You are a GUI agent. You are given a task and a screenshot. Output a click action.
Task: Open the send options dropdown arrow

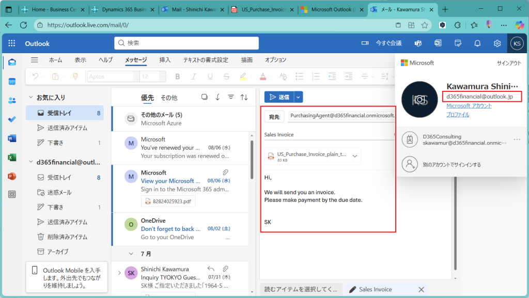point(298,97)
